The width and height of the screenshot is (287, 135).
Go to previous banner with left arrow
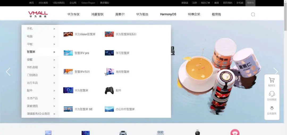(8, 72)
